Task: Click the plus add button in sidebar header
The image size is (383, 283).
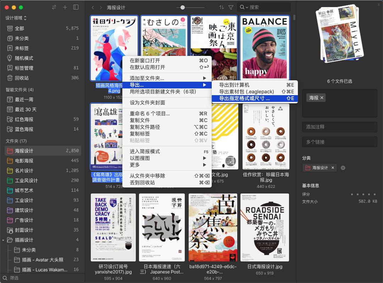Action: coord(65,7)
